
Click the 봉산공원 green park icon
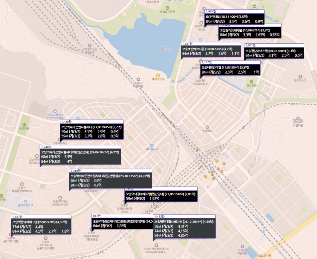click(x=251, y=82)
